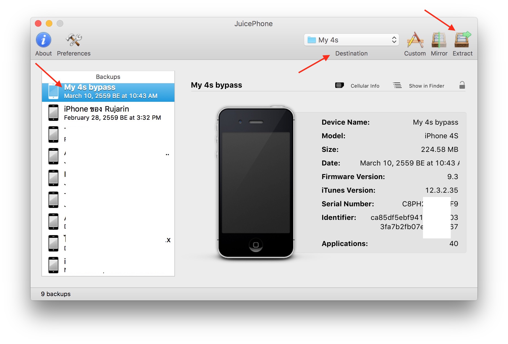
Task: Click the blue phone icon on My 4s bypass
Action: (53, 91)
